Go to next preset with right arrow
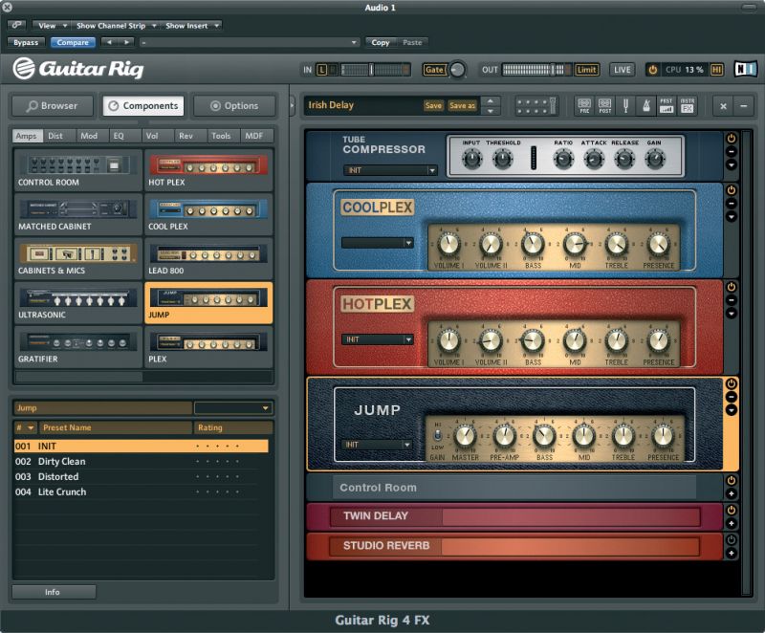The width and height of the screenshot is (765, 633). (x=126, y=42)
